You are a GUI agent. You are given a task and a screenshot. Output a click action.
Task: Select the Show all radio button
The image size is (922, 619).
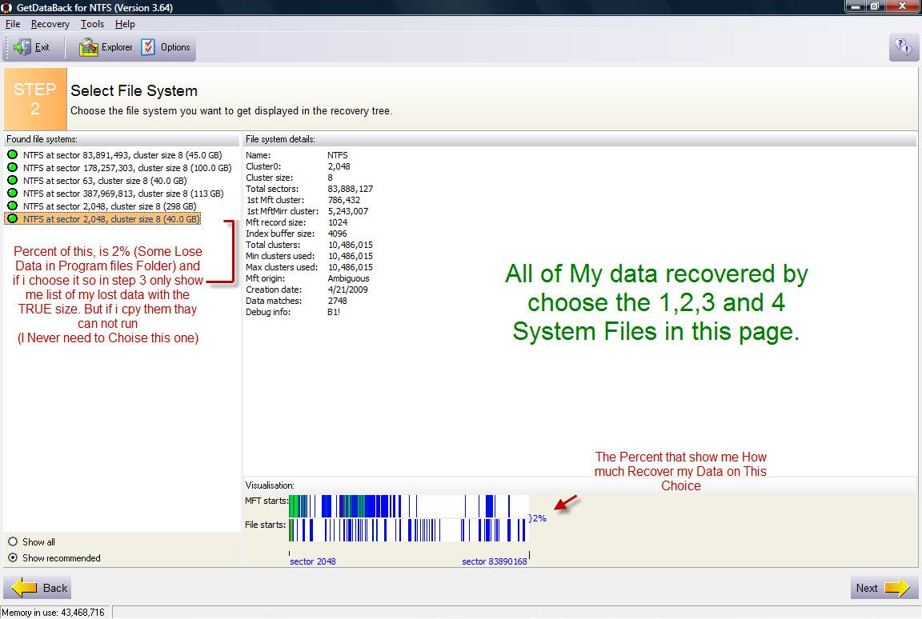tap(13, 541)
